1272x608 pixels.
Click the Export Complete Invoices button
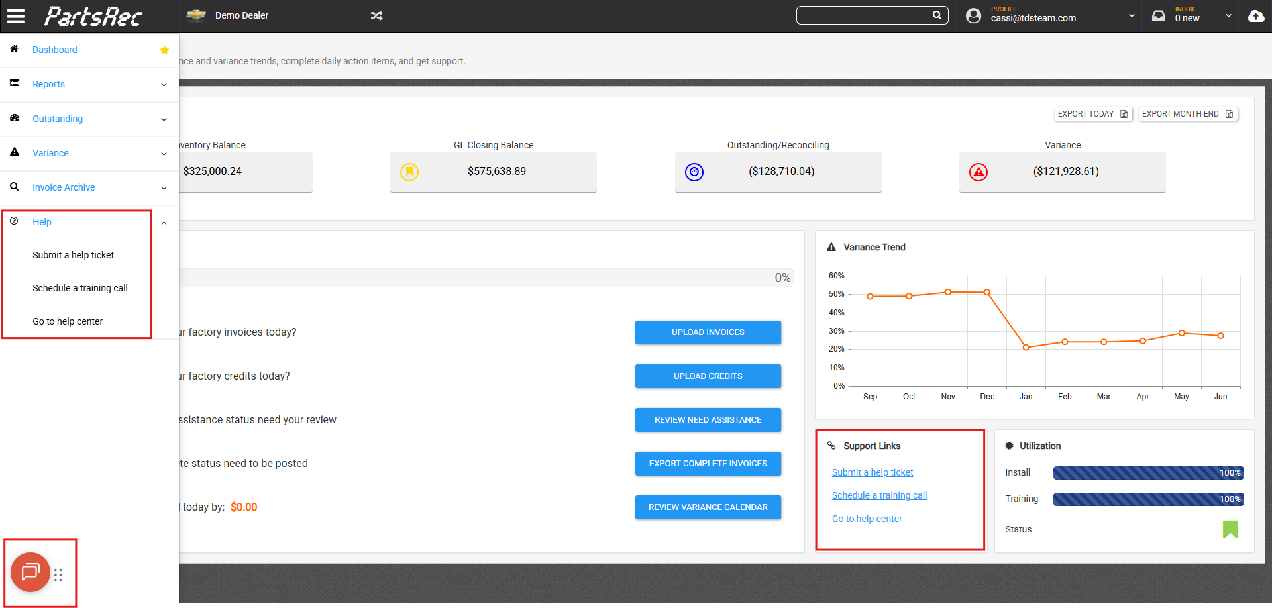[x=708, y=464]
